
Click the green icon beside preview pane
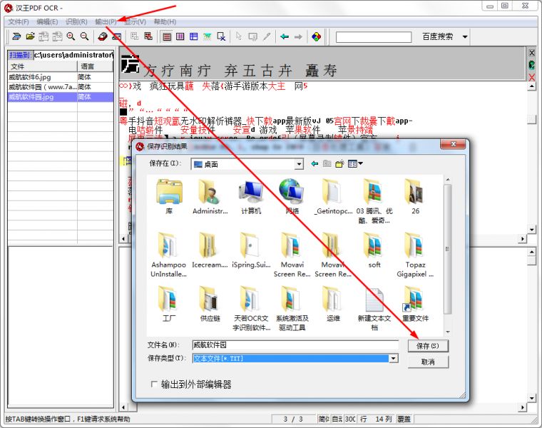pyautogui.click(x=531, y=65)
